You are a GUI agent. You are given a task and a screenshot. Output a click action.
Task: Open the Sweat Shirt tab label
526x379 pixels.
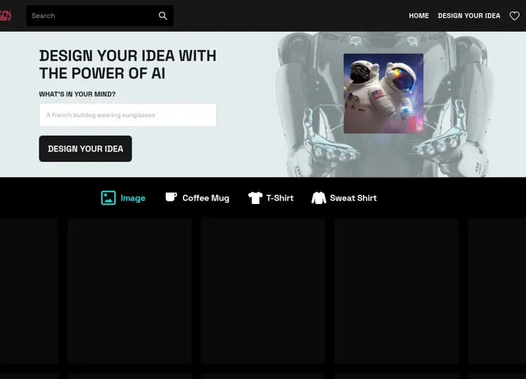click(x=353, y=198)
